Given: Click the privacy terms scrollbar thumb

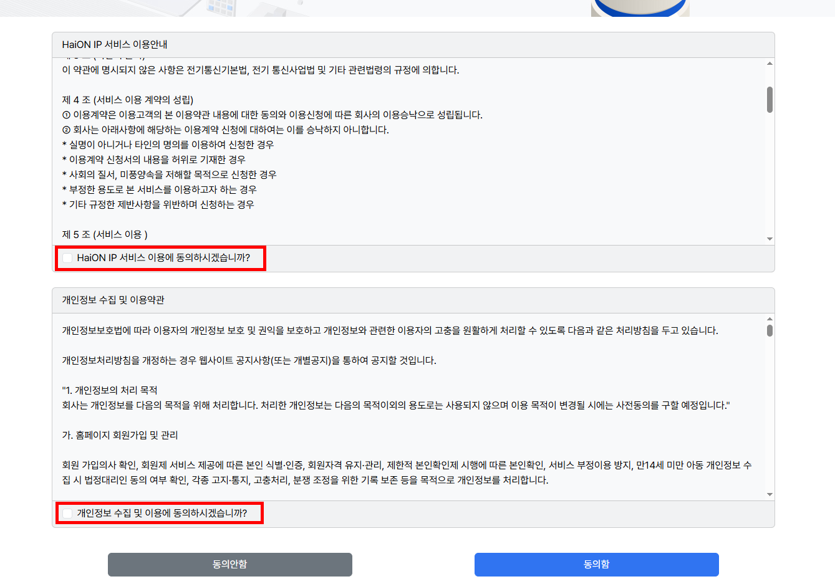Looking at the screenshot, I should (770, 330).
